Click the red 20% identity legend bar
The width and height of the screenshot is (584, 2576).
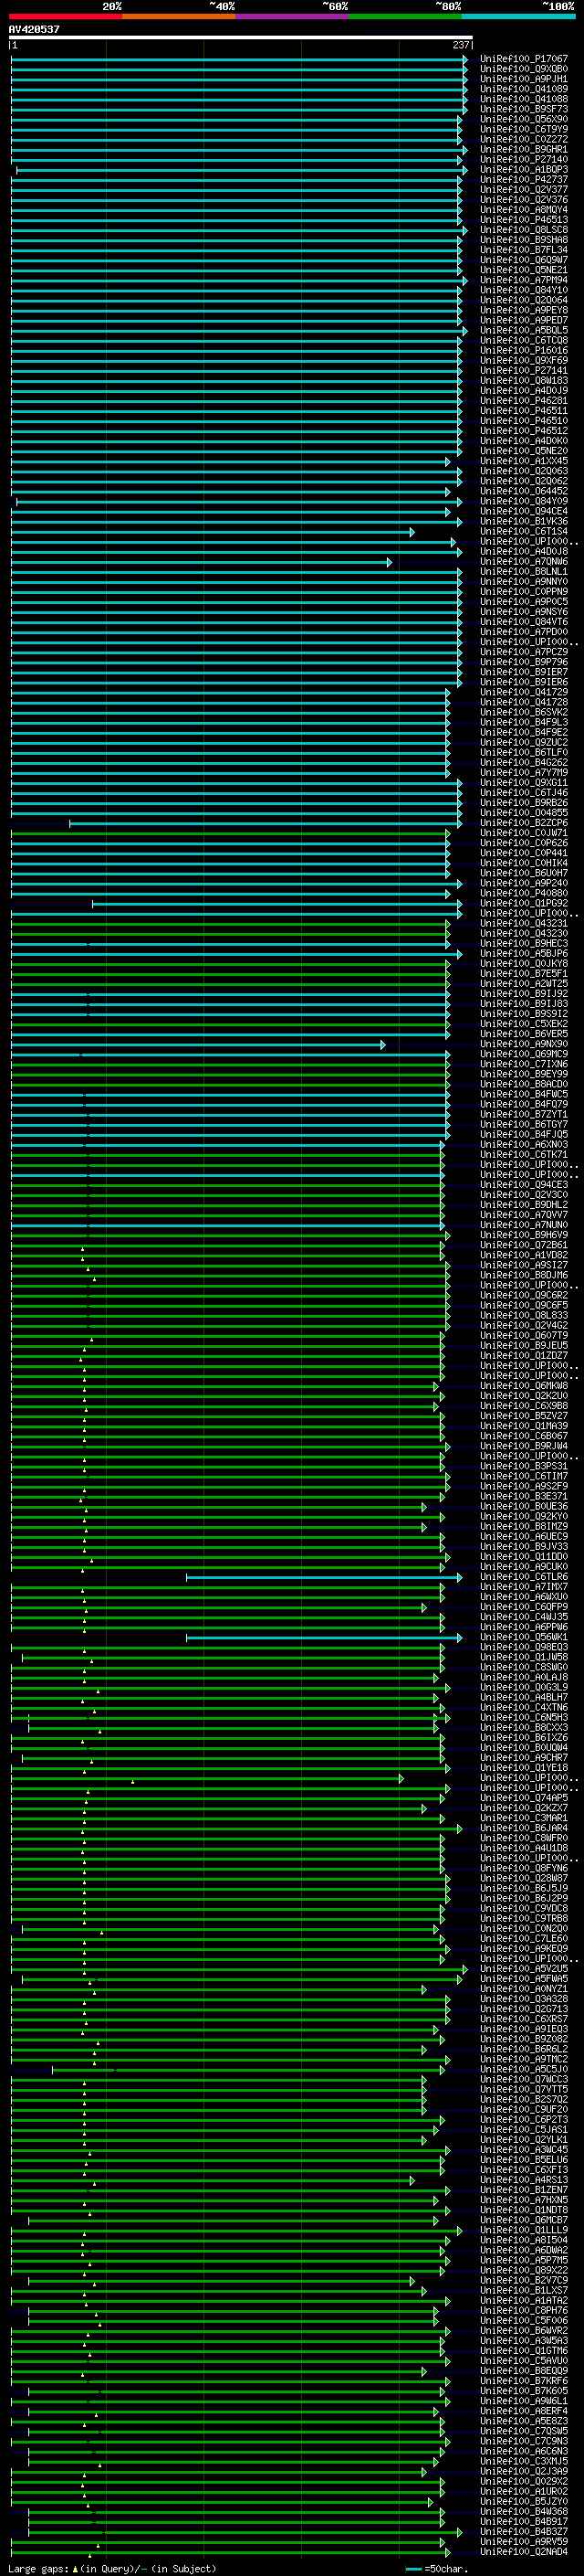[65, 16]
